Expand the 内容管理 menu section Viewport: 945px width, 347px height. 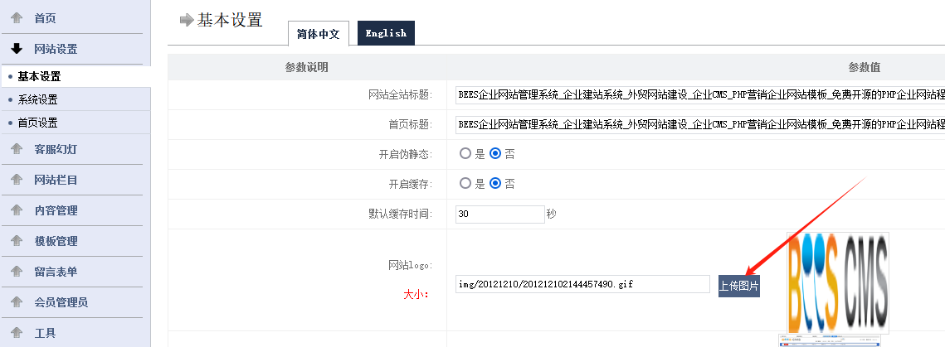(56, 211)
